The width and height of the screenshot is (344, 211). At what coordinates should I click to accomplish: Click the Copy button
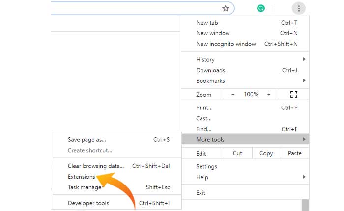266,153
